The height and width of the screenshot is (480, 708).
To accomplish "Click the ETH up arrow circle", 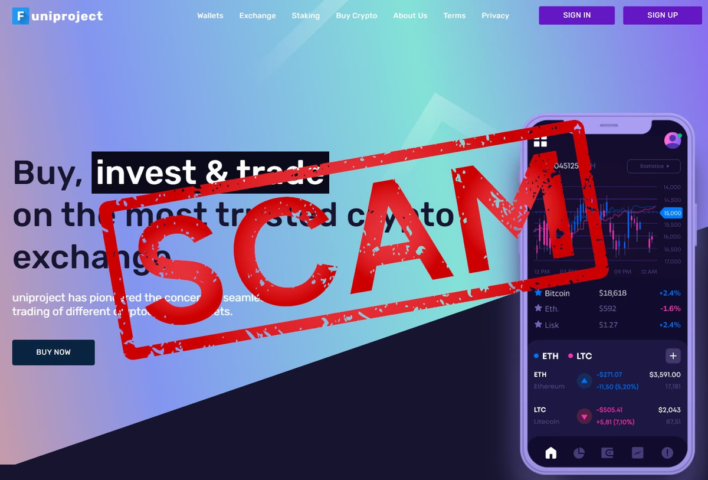I will [584, 381].
